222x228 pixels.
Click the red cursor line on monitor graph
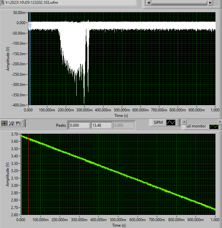pos(29,174)
